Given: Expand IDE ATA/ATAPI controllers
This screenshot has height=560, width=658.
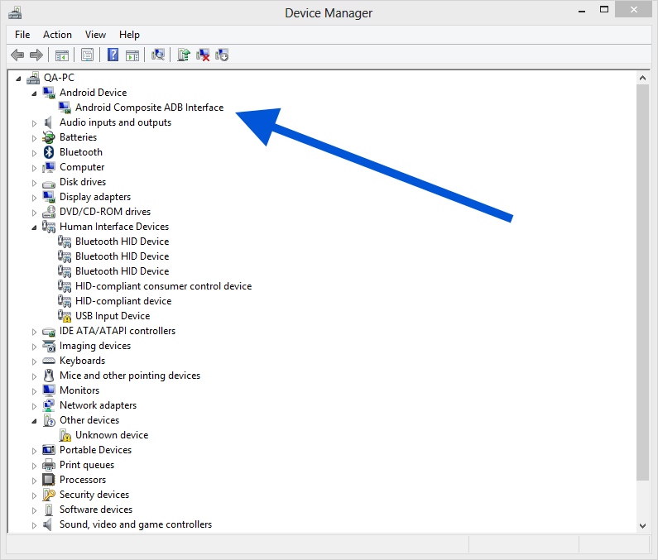Looking at the screenshot, I should [34, 332].
